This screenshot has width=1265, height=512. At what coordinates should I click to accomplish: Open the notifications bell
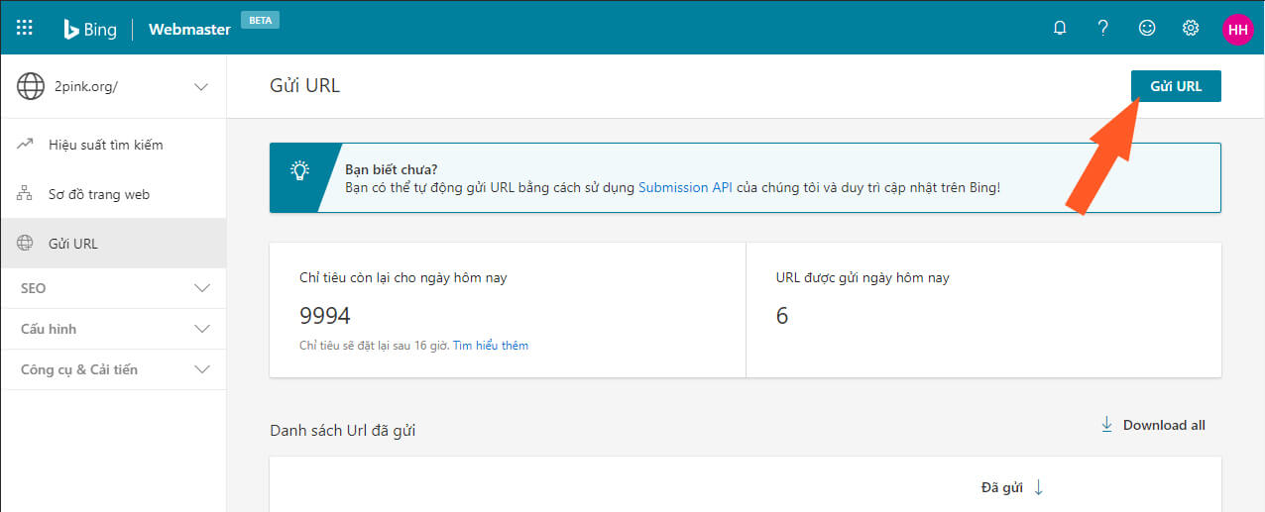click(1060, 29)
